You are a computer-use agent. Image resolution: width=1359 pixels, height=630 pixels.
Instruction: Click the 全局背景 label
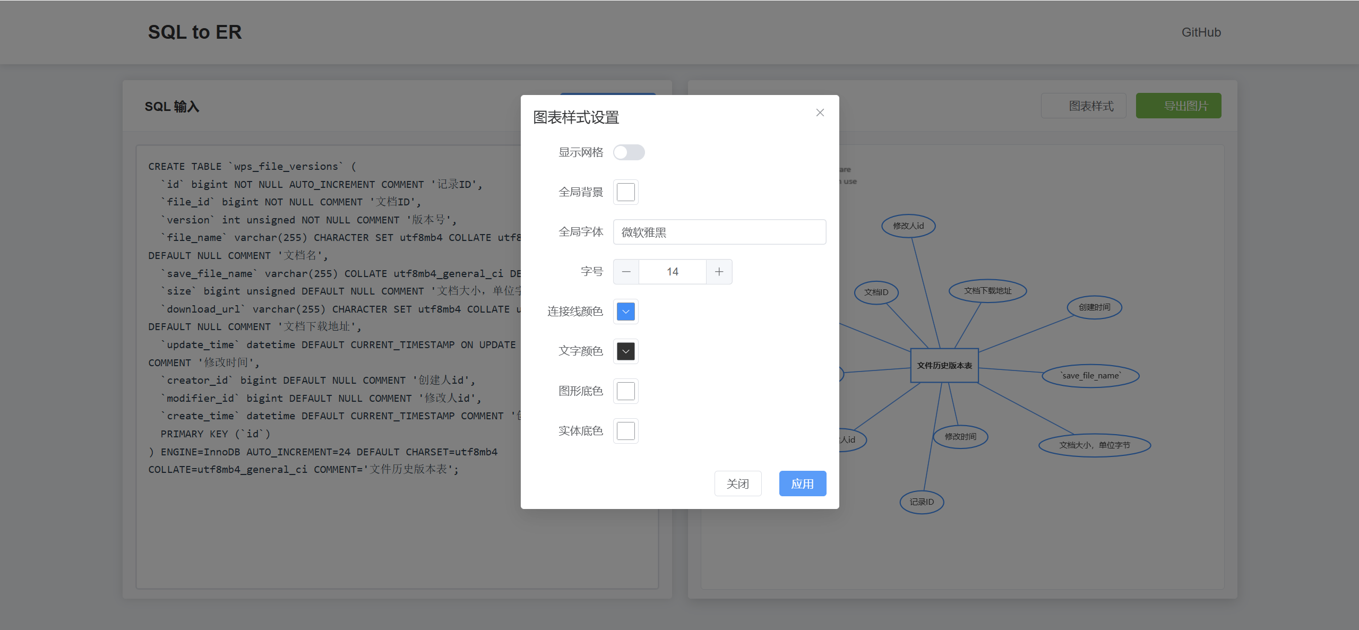point(581,192)
